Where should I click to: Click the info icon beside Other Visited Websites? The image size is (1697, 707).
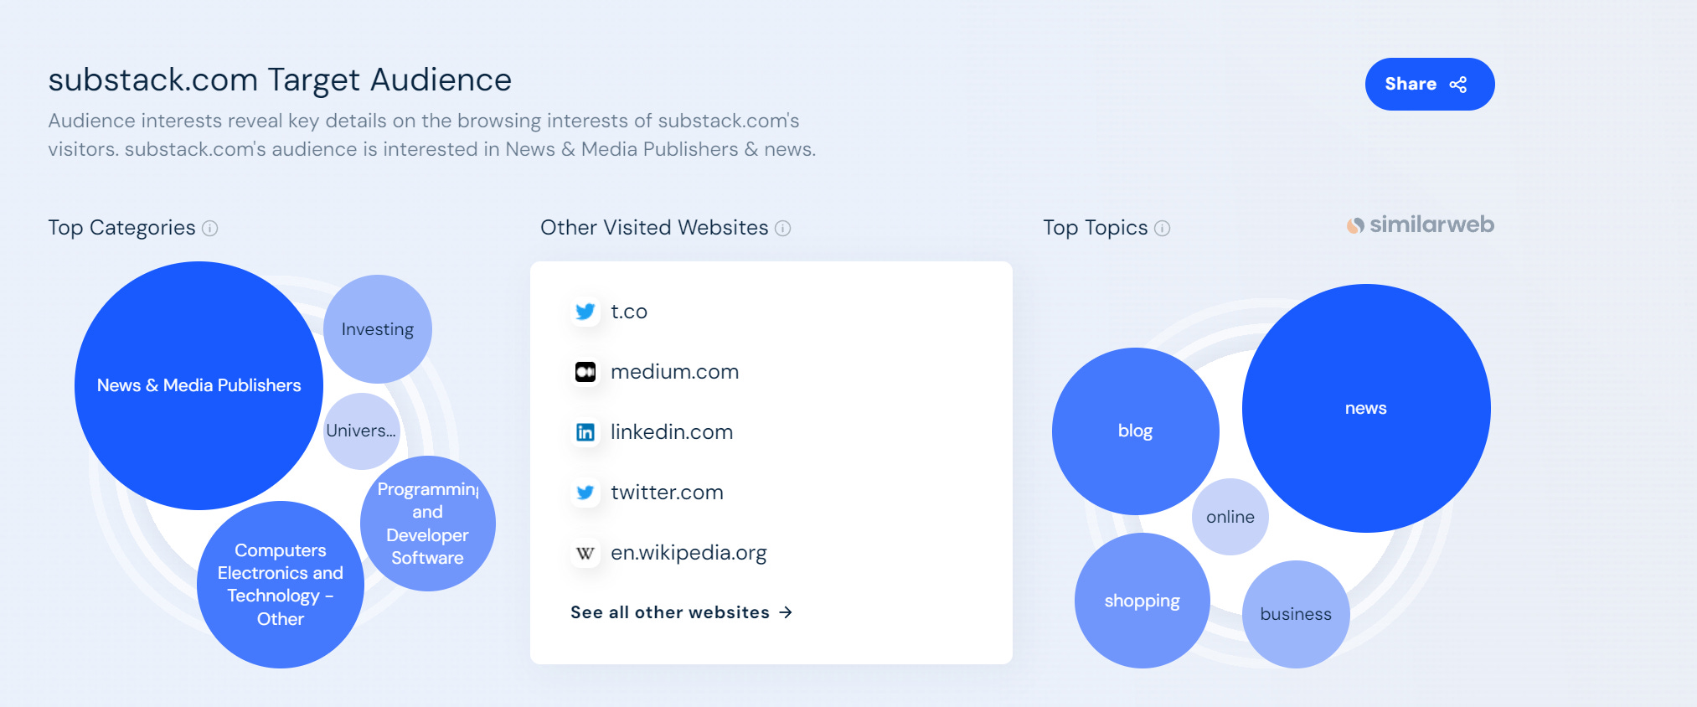tap(782, 228)
